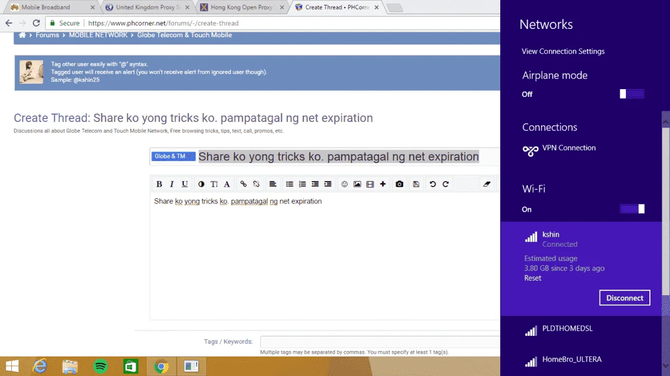
Task: Select the Chrome taskbar icon
Action: (161, 367)
